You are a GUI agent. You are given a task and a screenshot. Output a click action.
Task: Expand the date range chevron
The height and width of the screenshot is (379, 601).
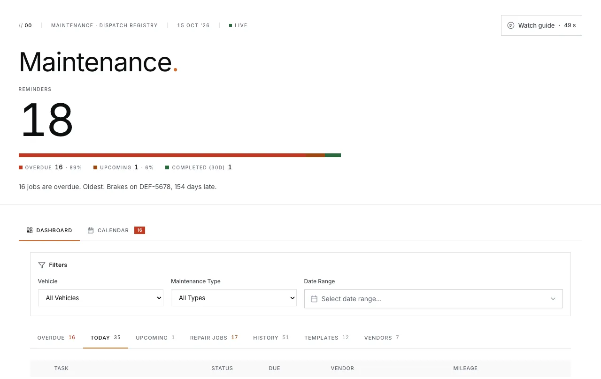[553, 299]
